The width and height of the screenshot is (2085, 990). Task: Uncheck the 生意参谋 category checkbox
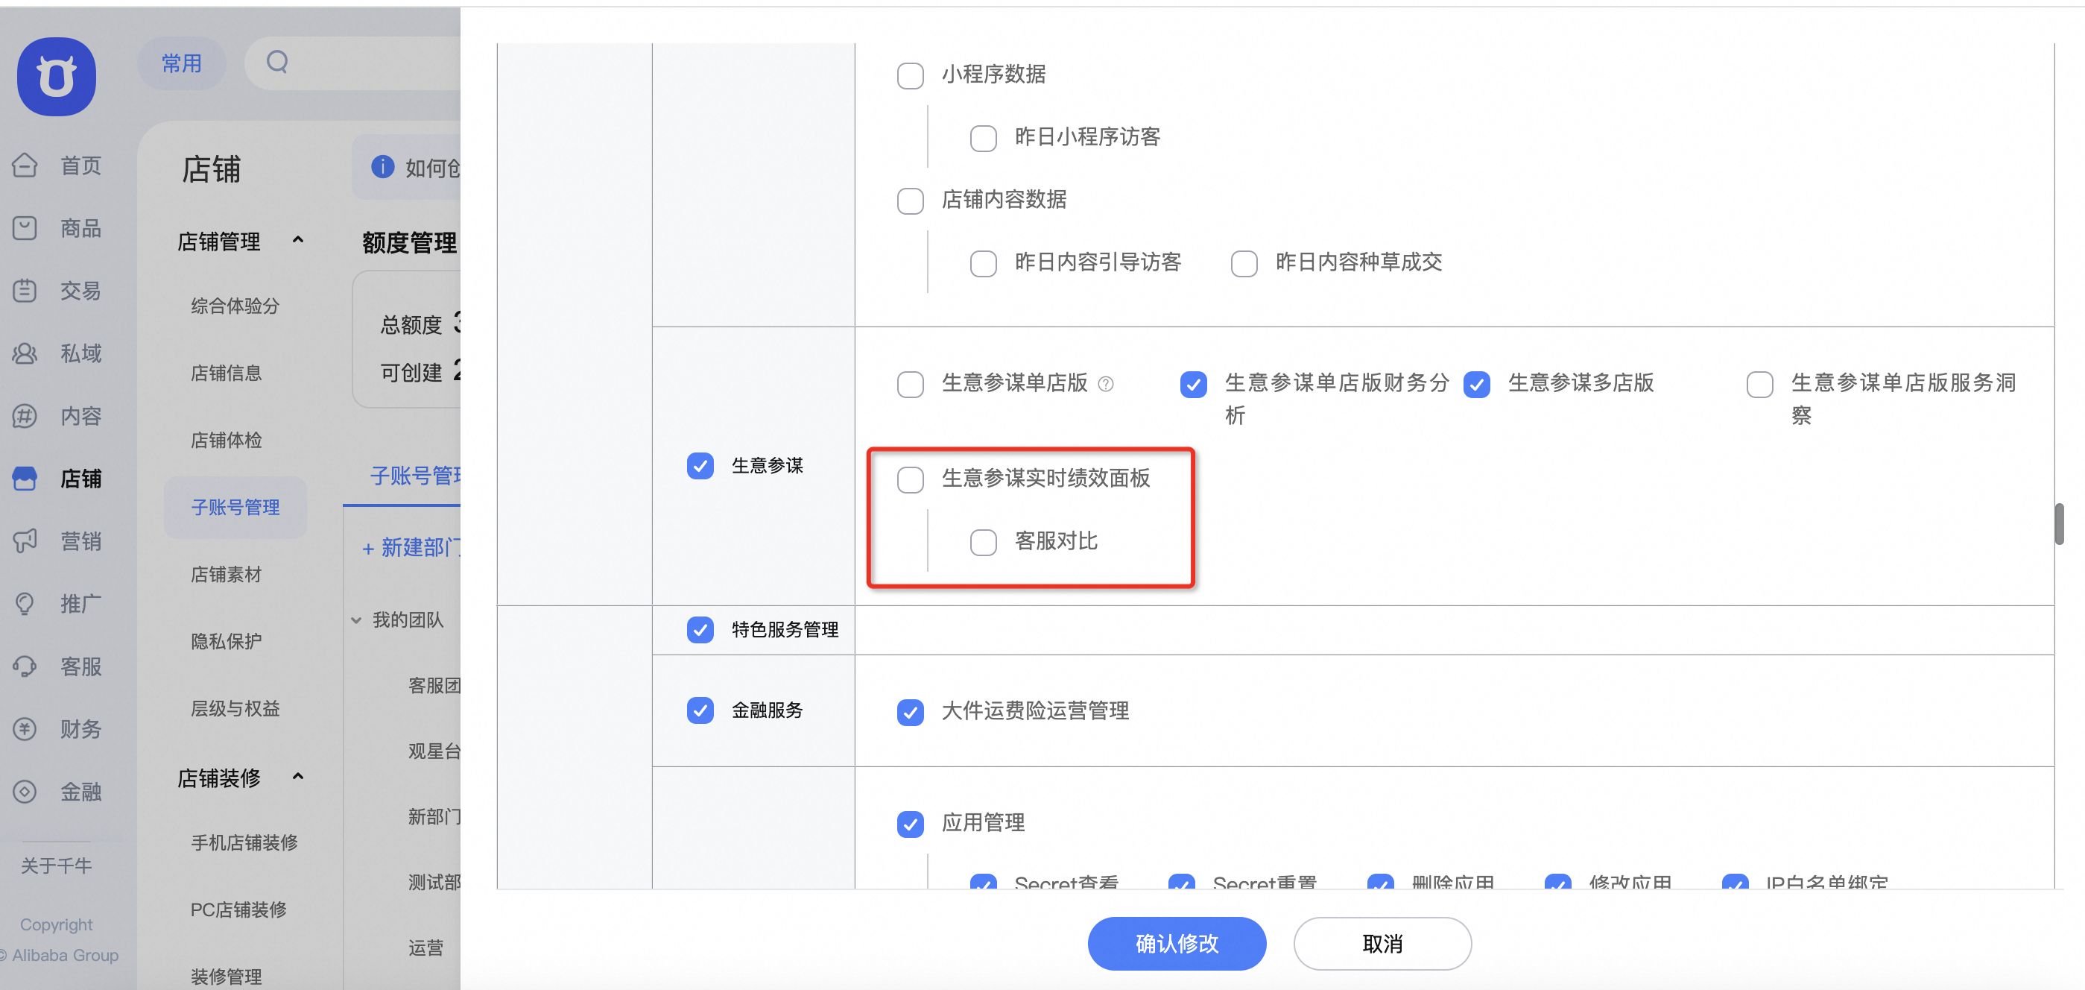coord(700,465)
